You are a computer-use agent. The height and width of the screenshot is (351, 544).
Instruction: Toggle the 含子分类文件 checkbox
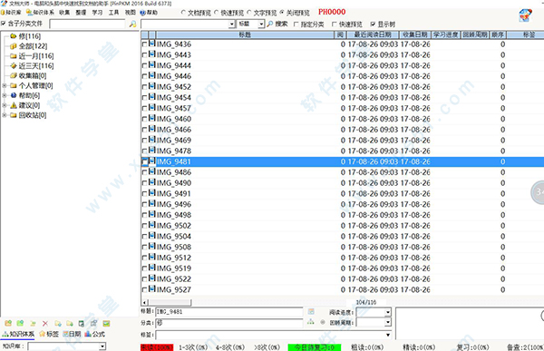[x=3, y=24]
